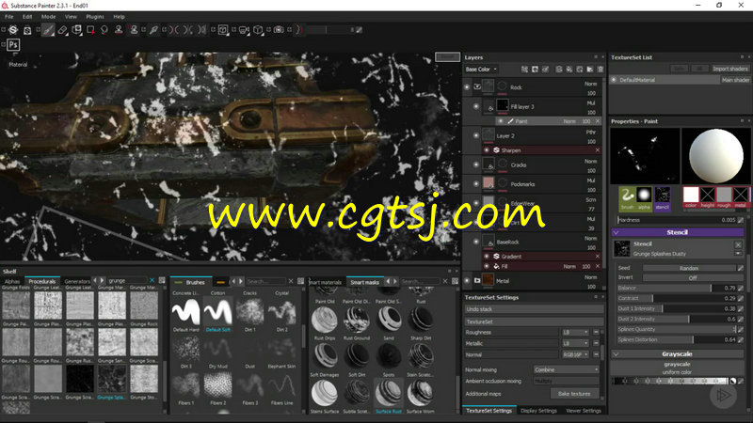Click the grunge search field
Screen dimensions: 753x423
pos(127,280)
